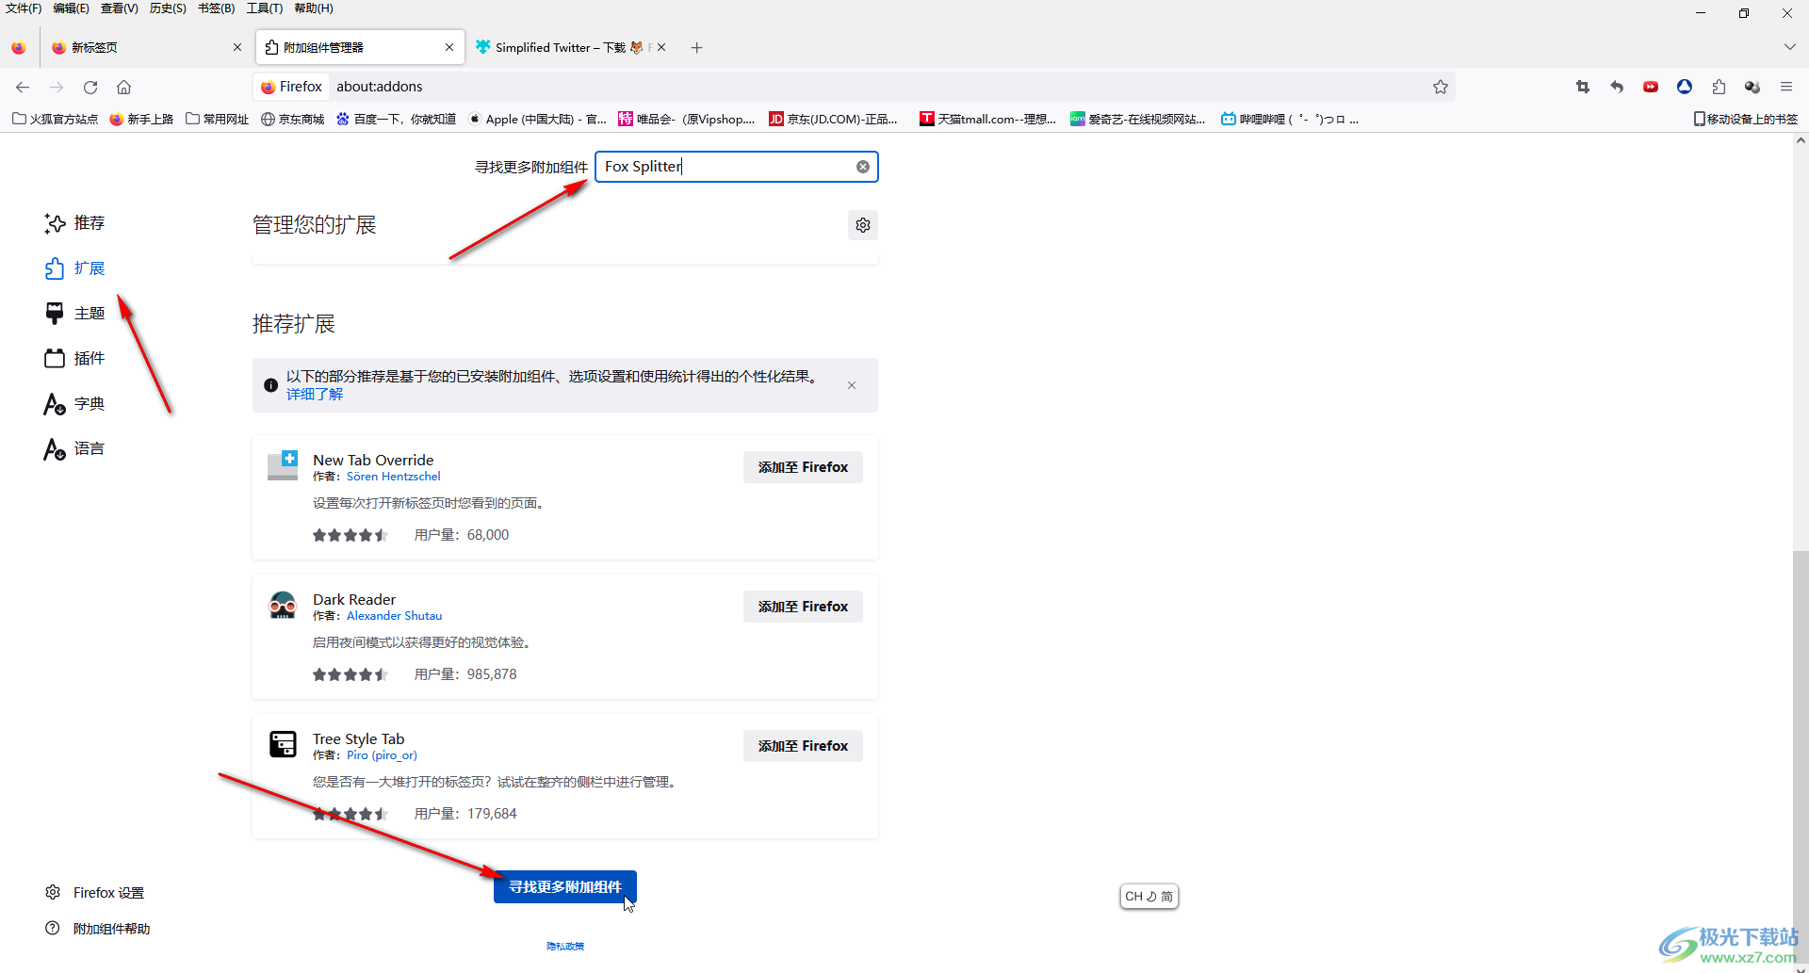Select the 语言 sidebar category
Image resolution: width=1809 pixels, height=973 pixels.
point(74,449)
